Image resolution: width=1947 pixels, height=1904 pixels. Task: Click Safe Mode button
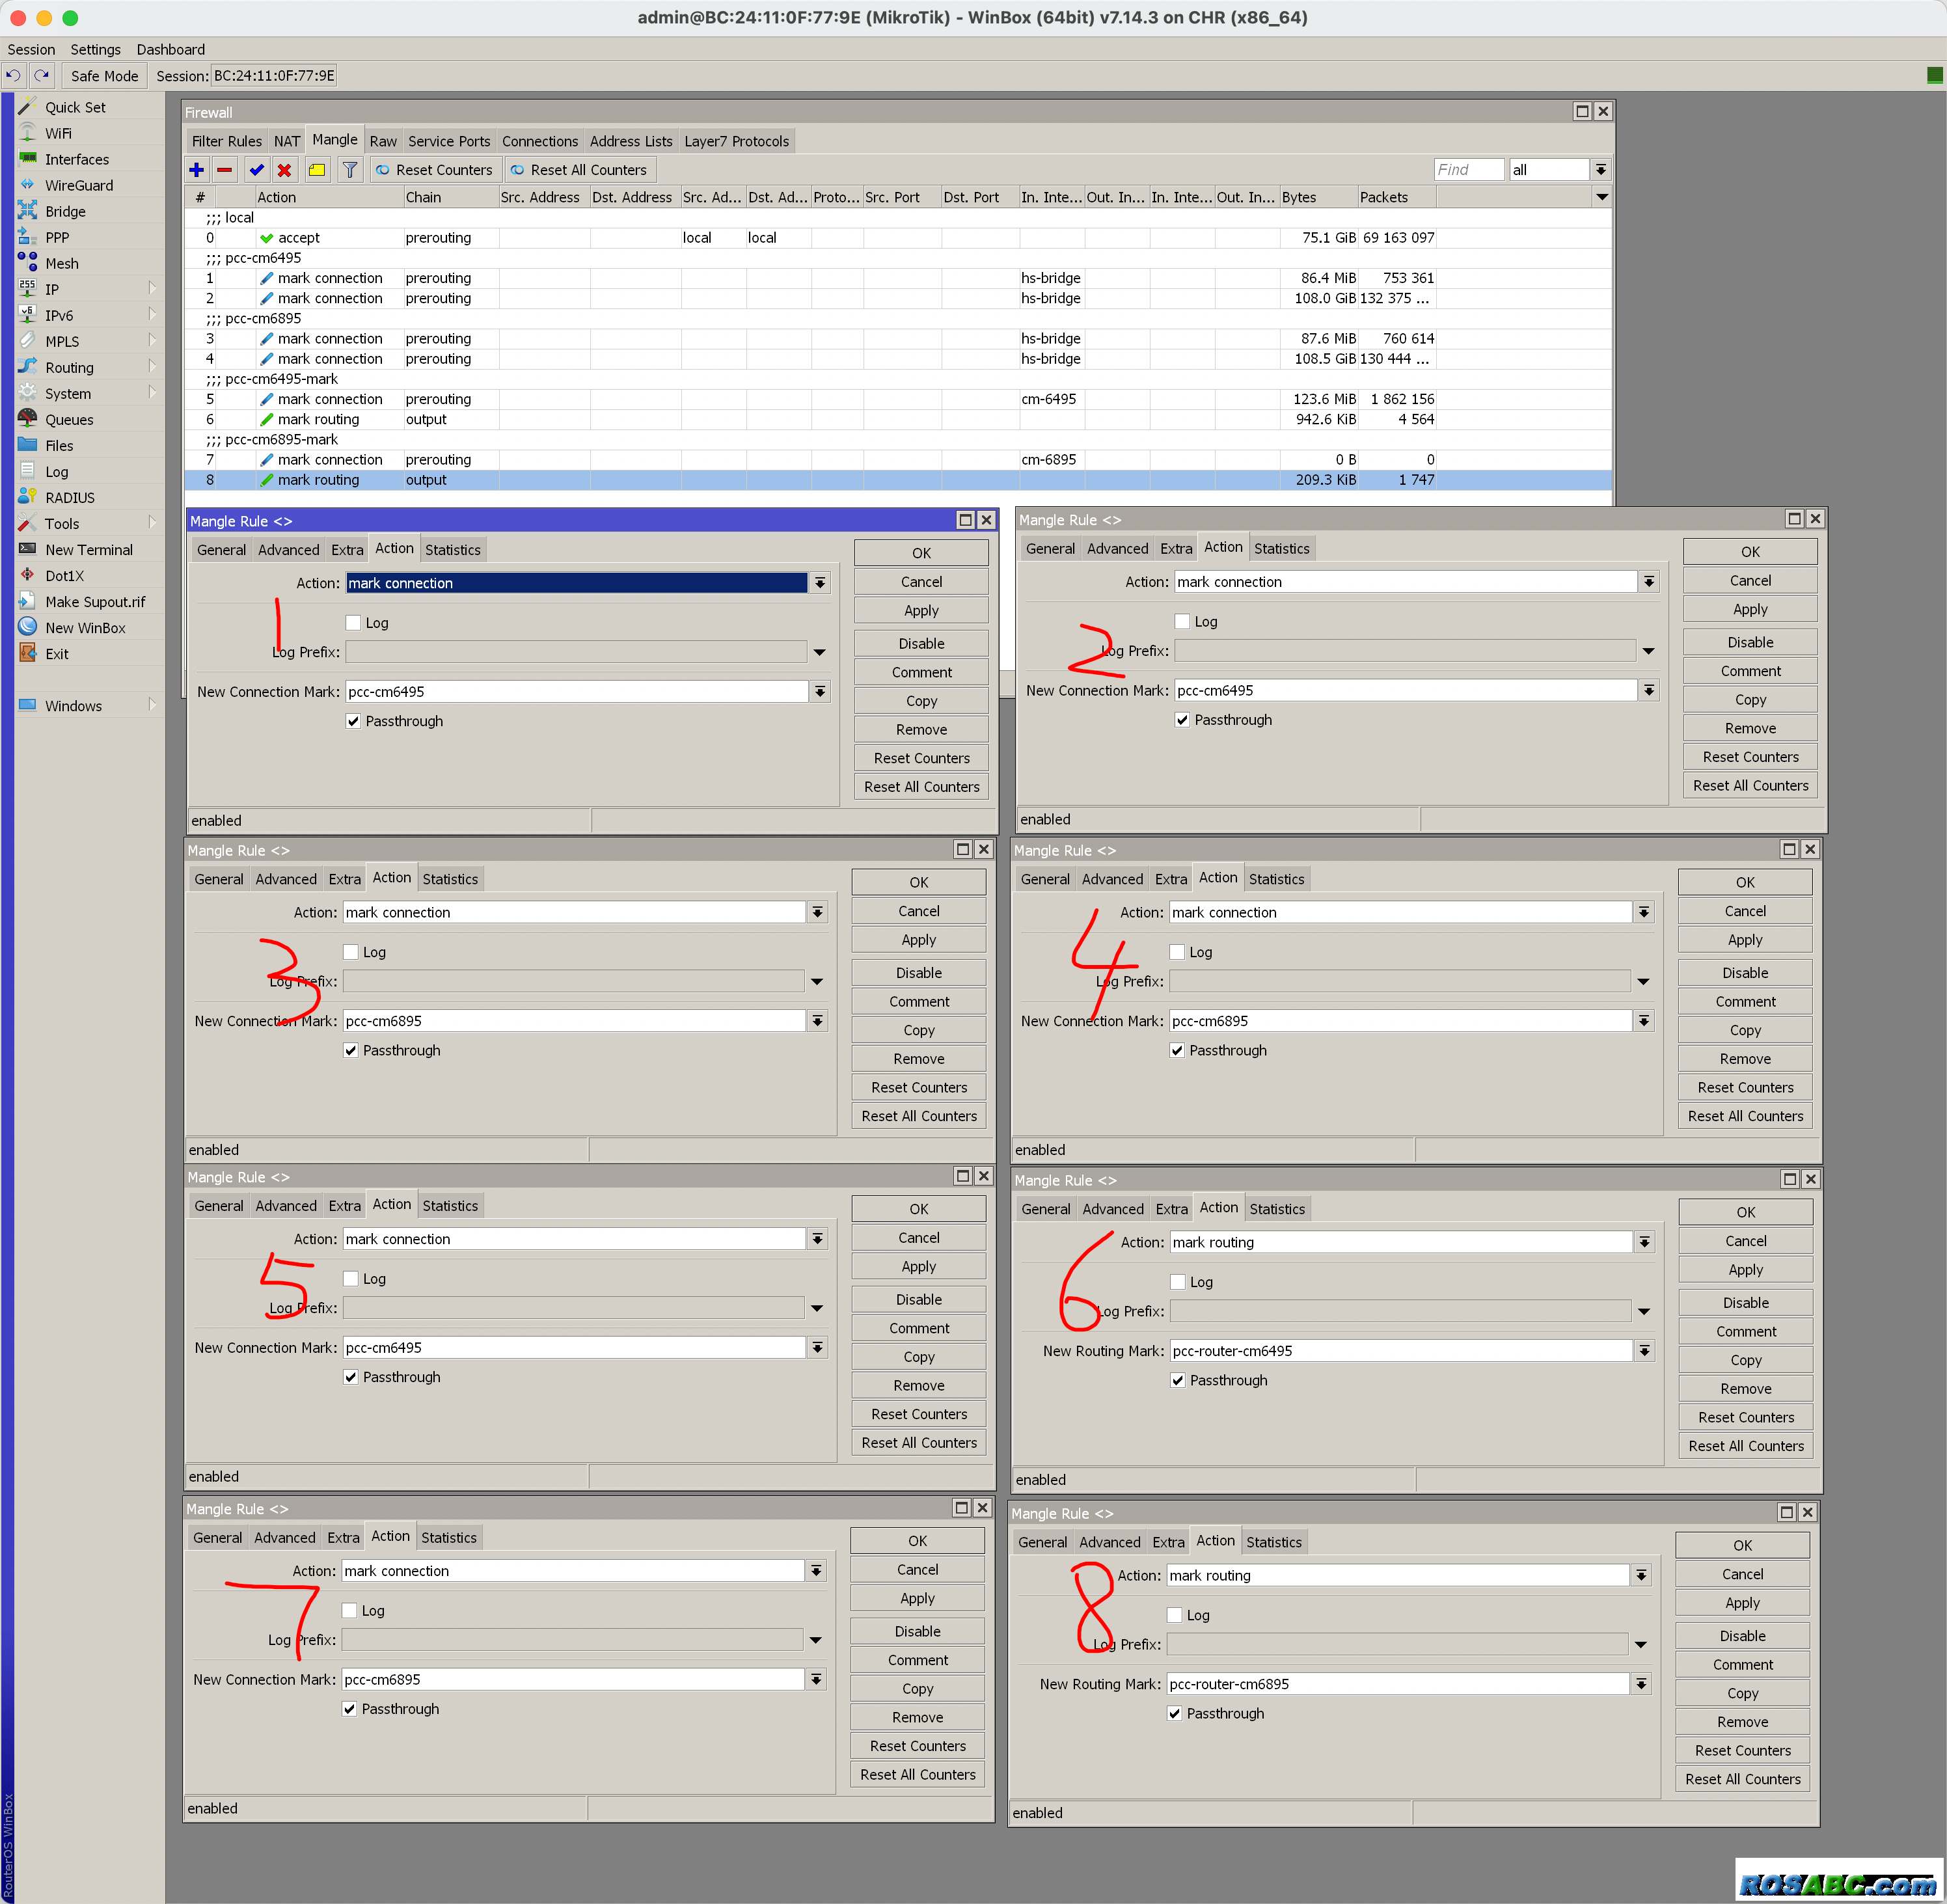(x=104, y=75)
